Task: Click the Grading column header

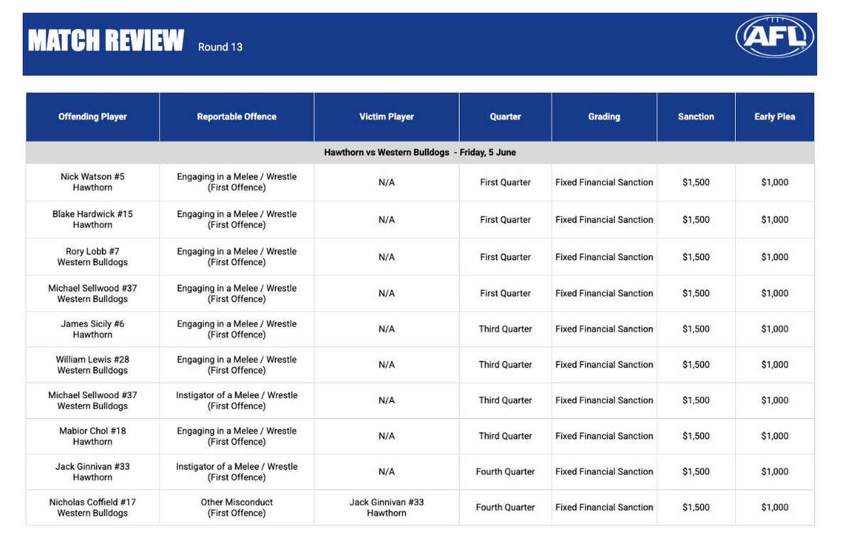Action: click(604, 117)
